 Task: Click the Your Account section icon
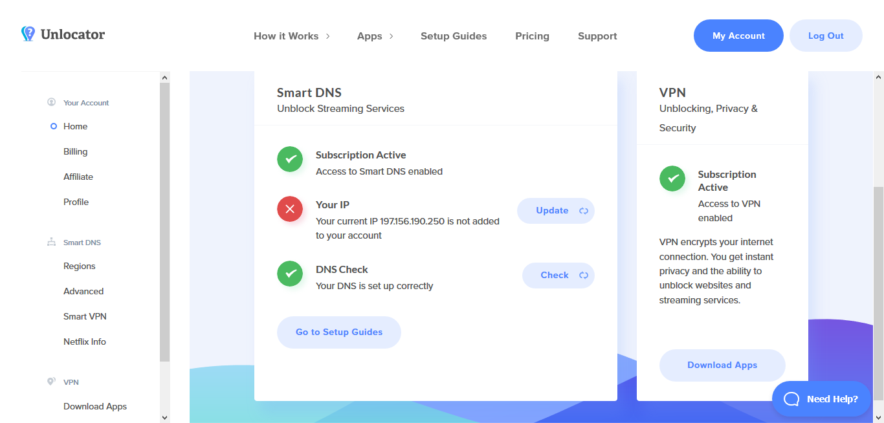(51, 102)
